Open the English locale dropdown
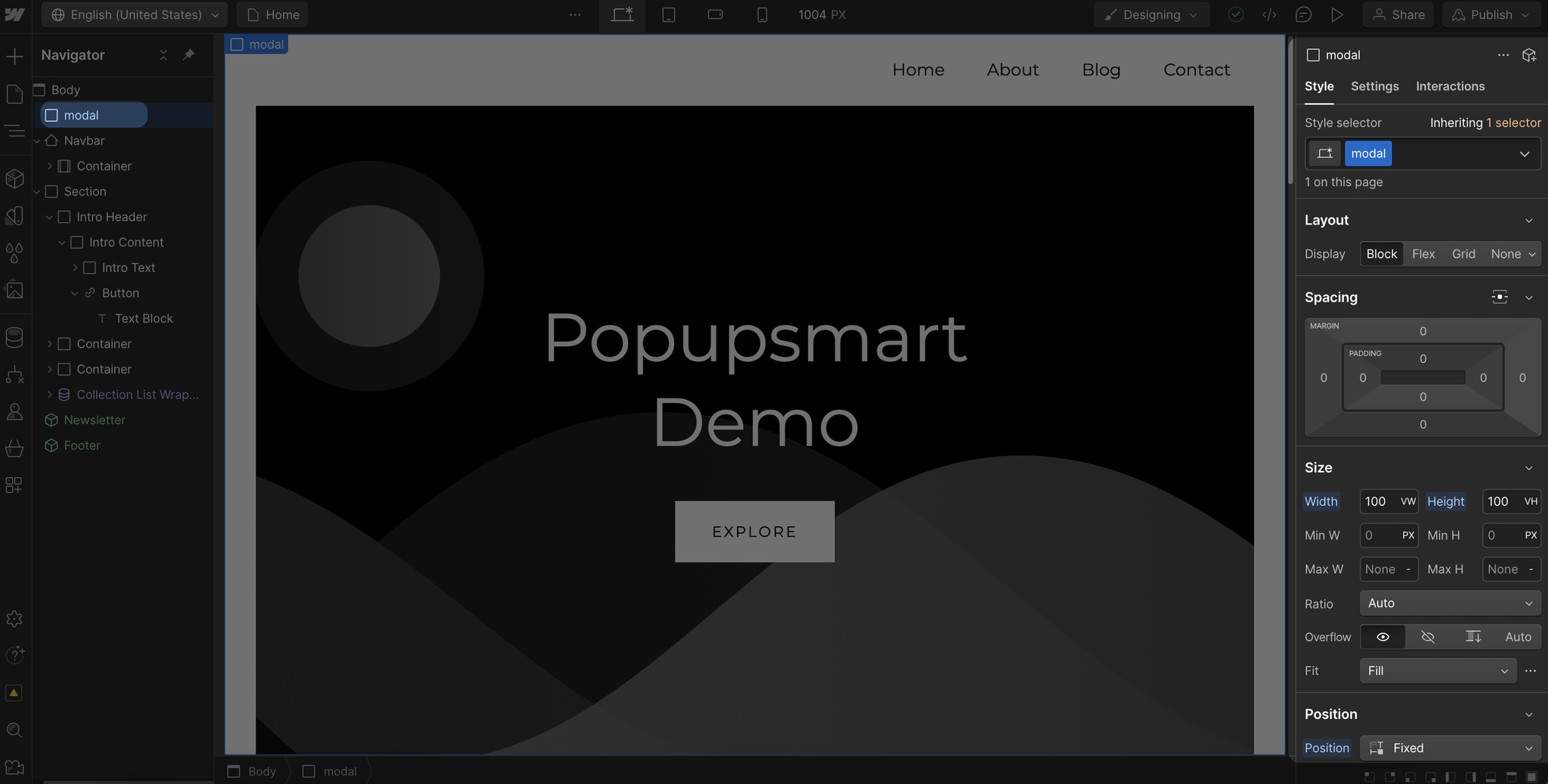The width and height of the screenshot is (1548, 784). 135,14
